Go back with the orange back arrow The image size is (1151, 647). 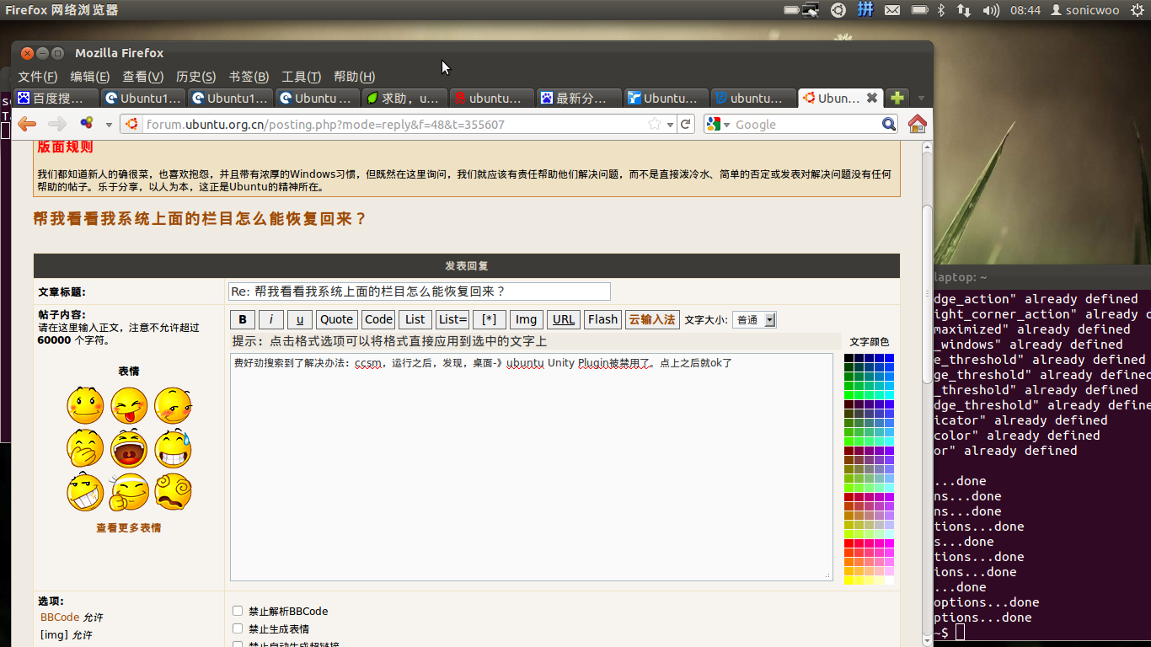tap(27, 124)
